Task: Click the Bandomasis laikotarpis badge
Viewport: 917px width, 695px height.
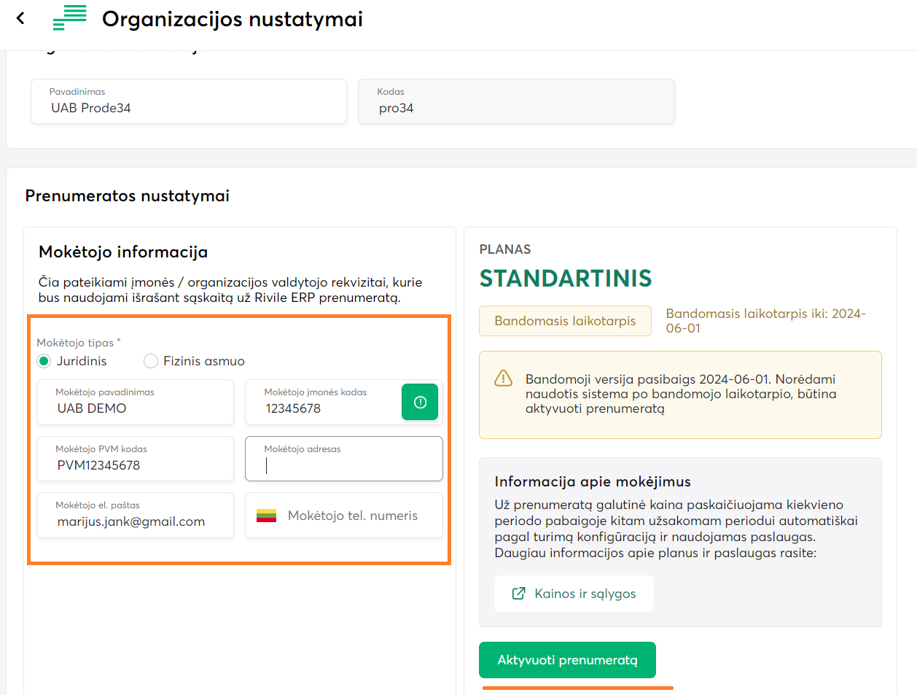Action: point(565,321)
